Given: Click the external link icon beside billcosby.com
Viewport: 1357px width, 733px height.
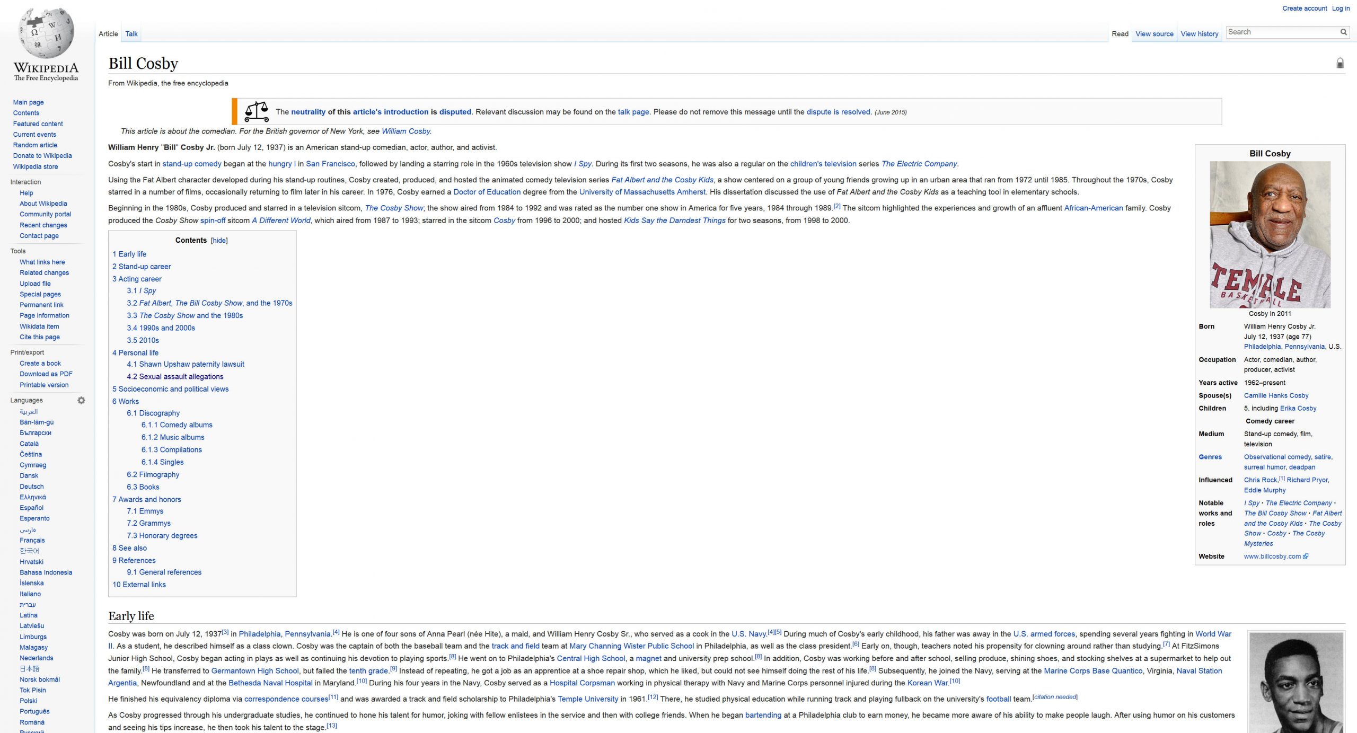Looking at the screenshot, I should pos(1306,557).
